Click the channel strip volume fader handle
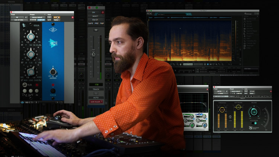This screenshot has height=157, width=279. tap(93, 53)
